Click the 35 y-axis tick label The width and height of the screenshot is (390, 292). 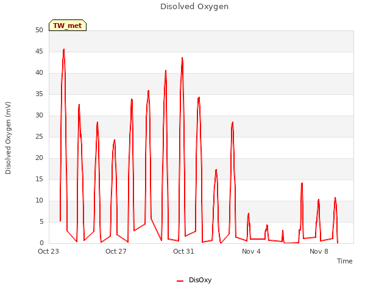(39, 94)
